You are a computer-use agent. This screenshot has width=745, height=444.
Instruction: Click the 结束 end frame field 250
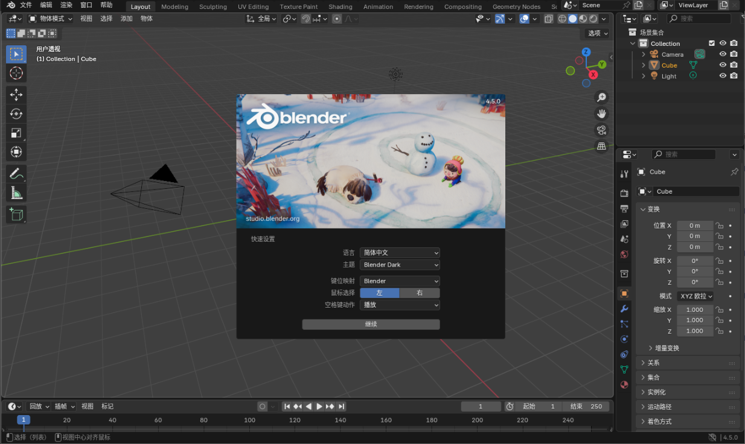(x=586, y=407)
